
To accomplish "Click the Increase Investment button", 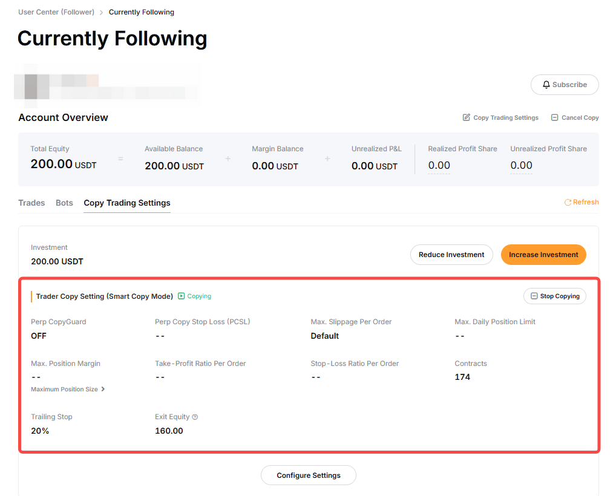I will tap(543, 255).
